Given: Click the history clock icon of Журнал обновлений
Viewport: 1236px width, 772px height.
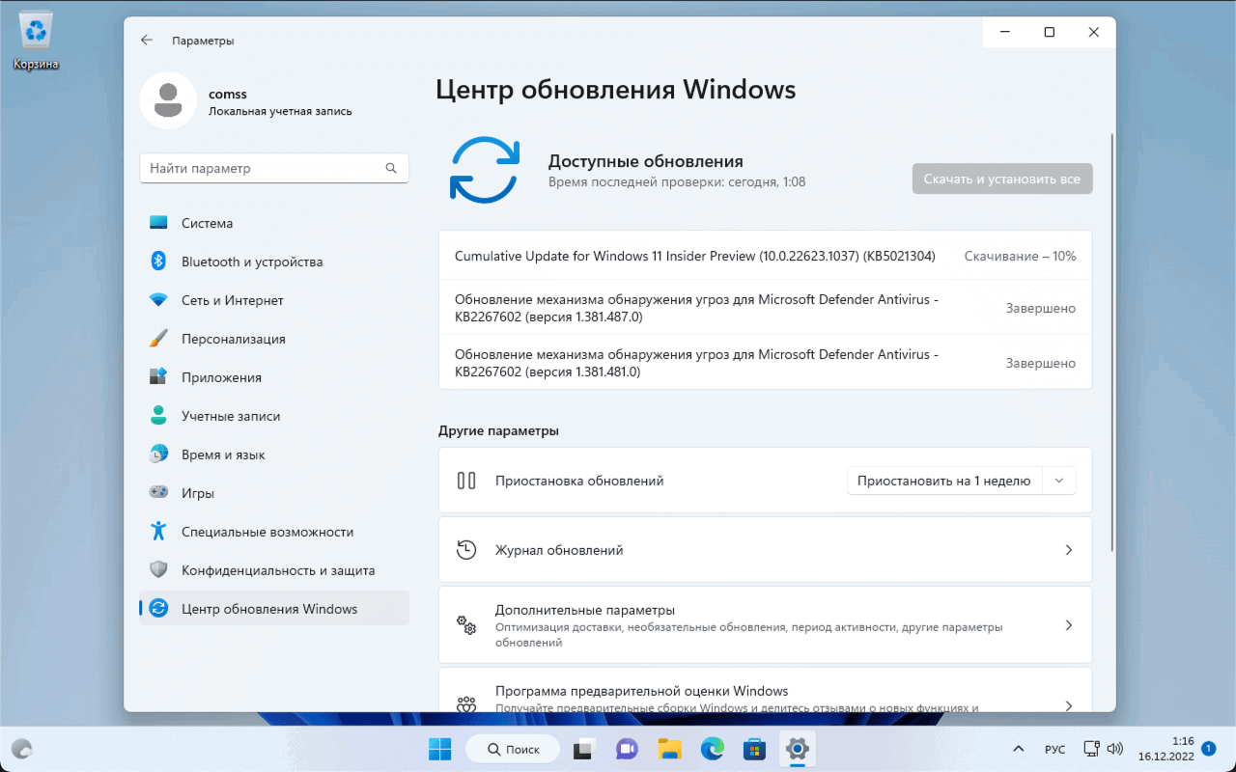Looking at the screenshot, I should tap(466, 550).
